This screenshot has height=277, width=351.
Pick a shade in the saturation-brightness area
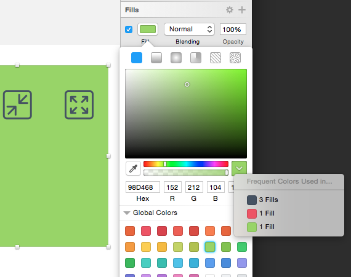186,114
